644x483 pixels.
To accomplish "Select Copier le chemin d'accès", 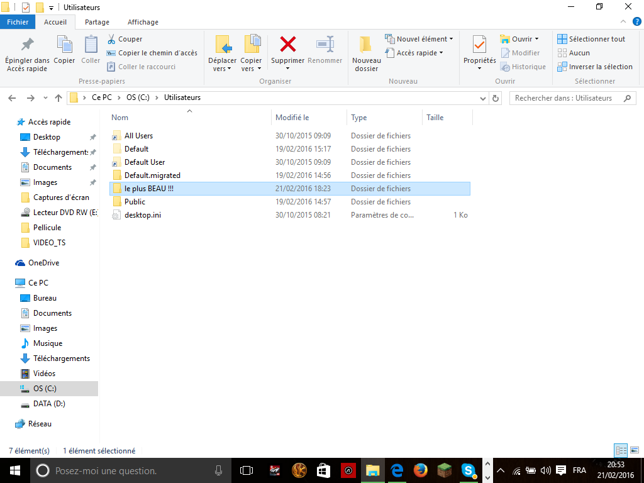I will pyautogui.click(x=152, y=53).
